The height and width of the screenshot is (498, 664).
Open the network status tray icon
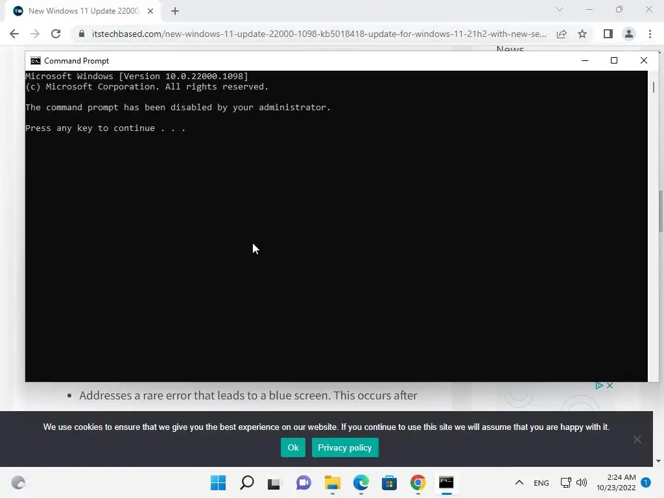(565, 482)
